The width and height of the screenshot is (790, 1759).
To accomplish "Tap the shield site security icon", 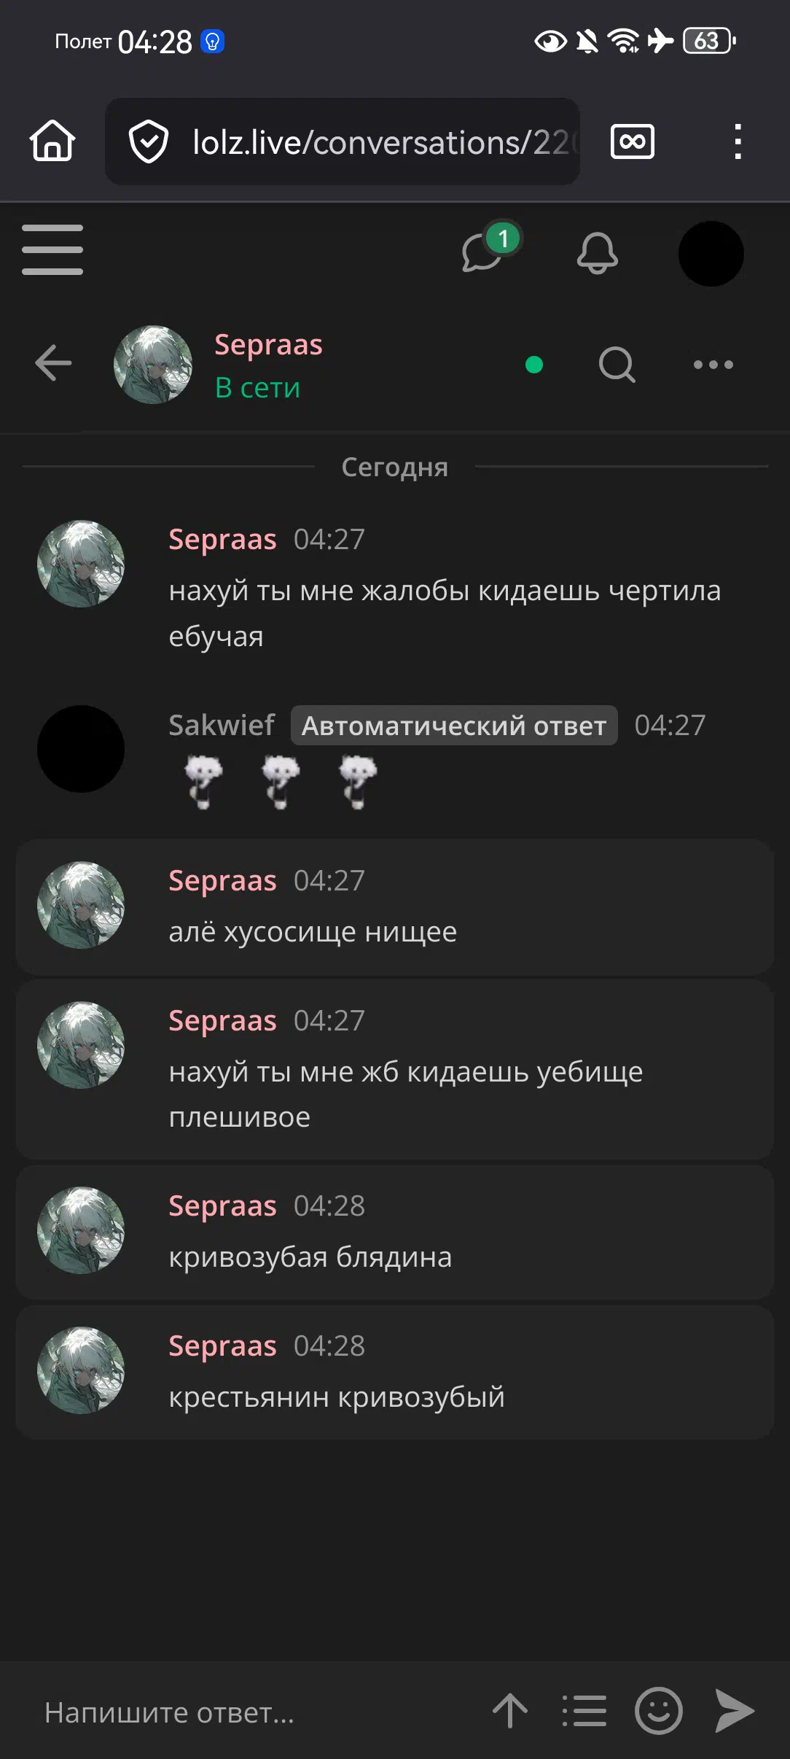I will click(149, 141).
